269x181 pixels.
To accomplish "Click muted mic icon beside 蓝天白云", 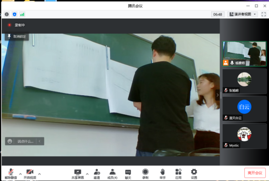I will point(226,118).
